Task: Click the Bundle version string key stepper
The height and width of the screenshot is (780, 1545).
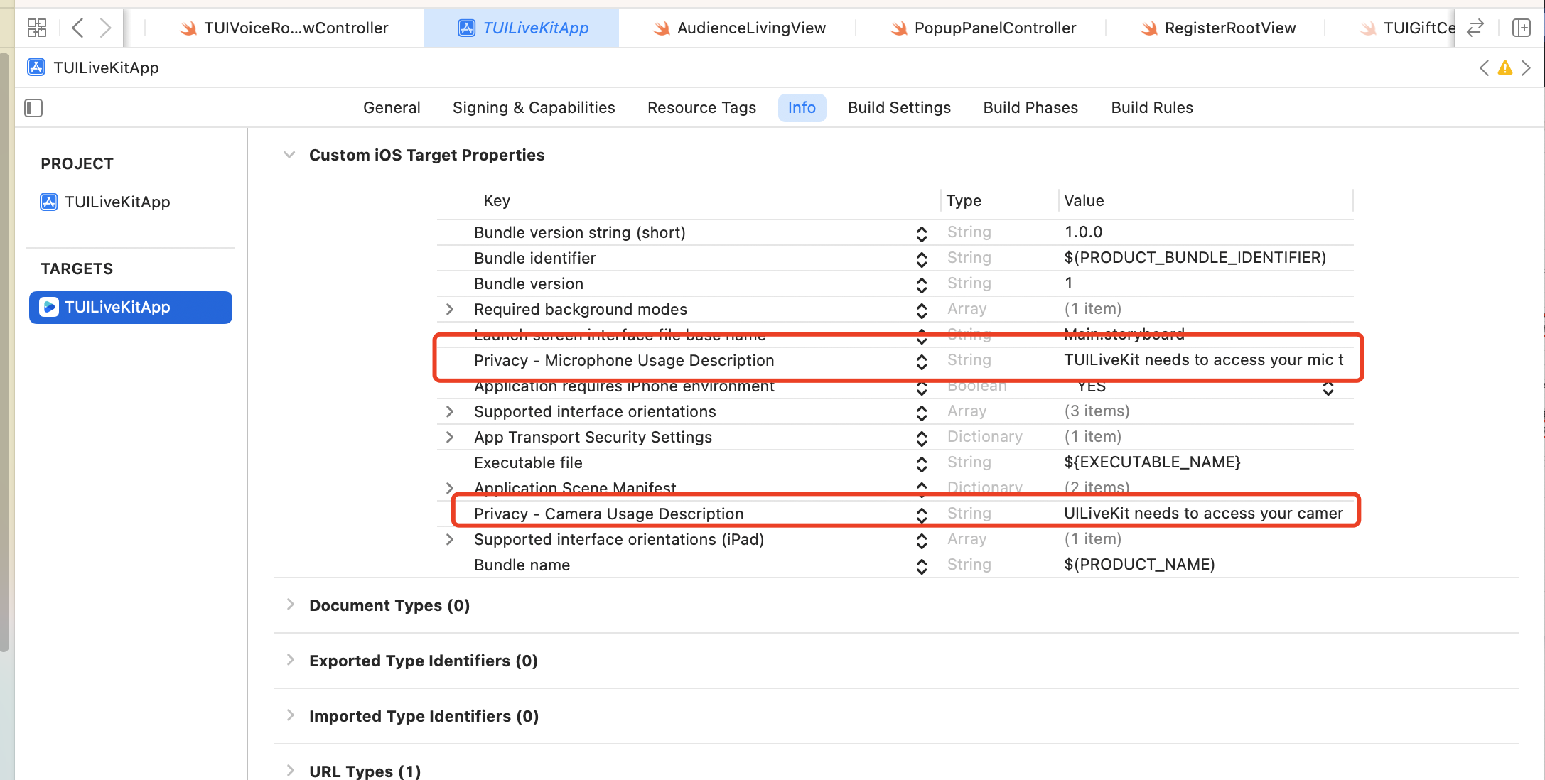Action: click(x=921, y=233)
